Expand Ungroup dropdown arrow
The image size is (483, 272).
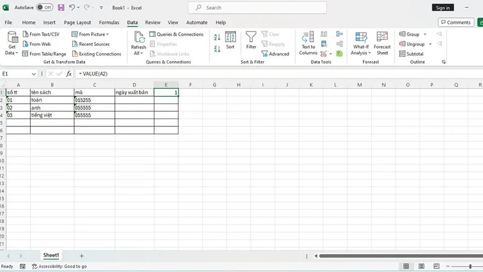tap(430, 44)
